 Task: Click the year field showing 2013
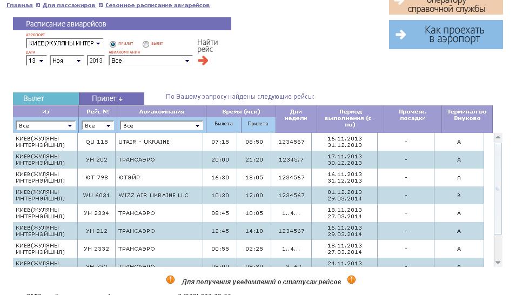coord(96,61)
